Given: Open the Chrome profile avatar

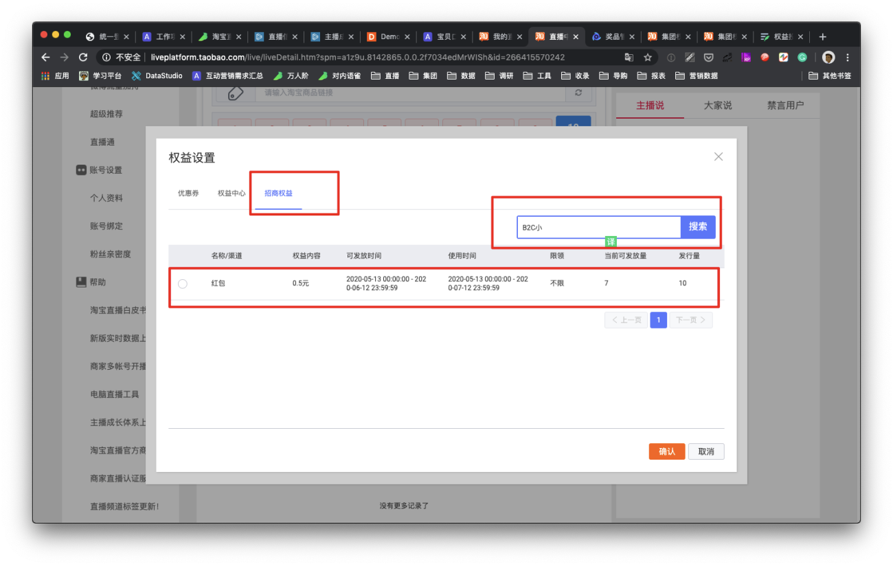Looking at the screenshot, I should (828, 58).
